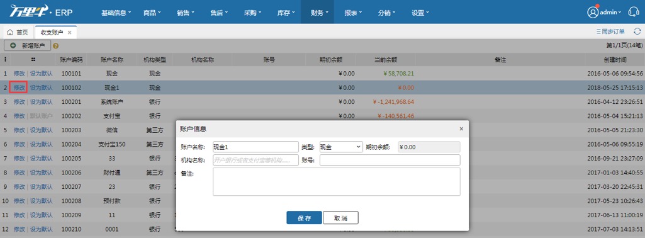
Task: Open the 库存 menu
Action: (x=286, y=13)
